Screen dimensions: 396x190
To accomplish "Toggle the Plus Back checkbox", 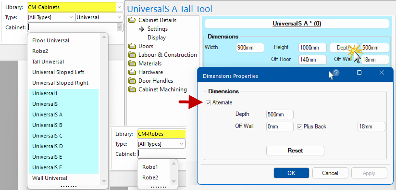I will [299, 127].
